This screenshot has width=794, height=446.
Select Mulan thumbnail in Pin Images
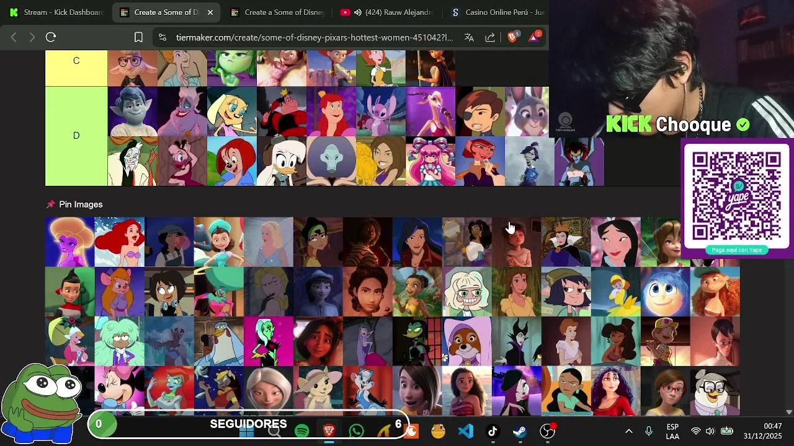click(616, 242)
